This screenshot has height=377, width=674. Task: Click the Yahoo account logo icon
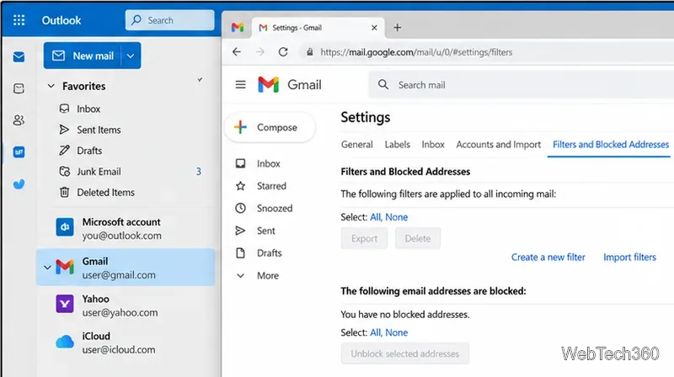[x=65, y=304]
